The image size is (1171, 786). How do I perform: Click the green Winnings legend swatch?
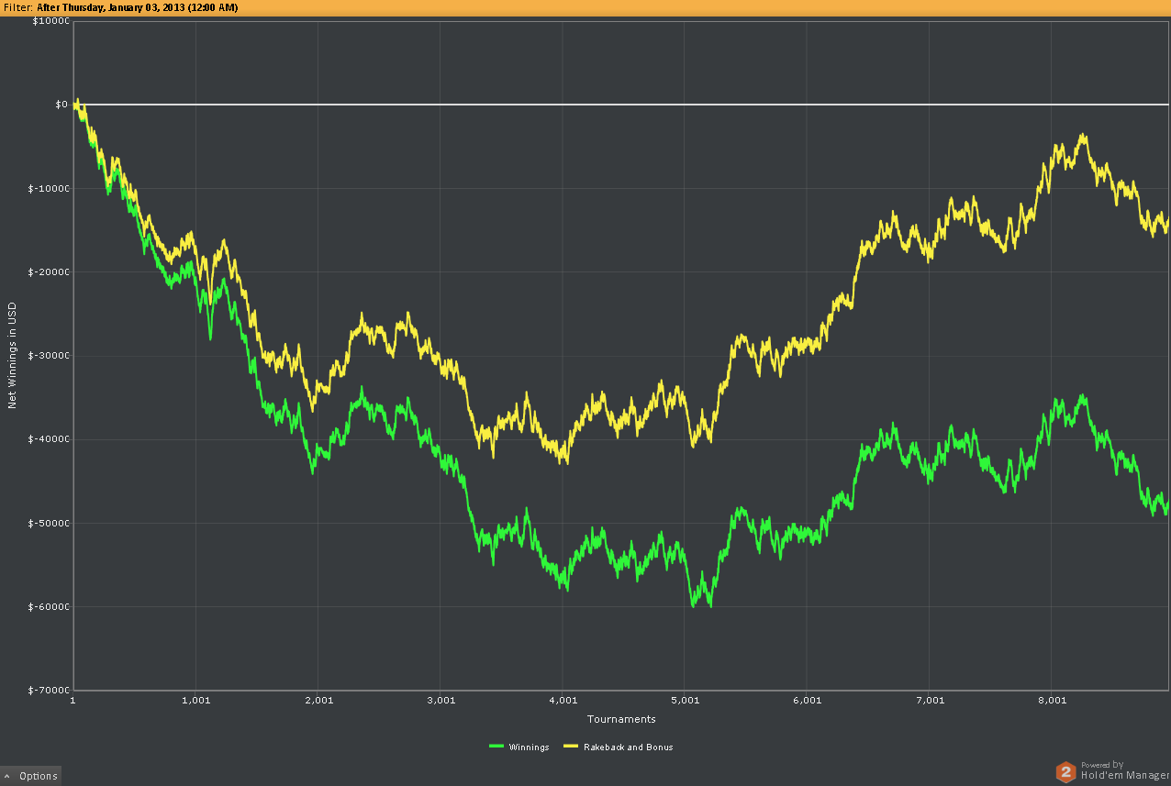tap(496, 747)
